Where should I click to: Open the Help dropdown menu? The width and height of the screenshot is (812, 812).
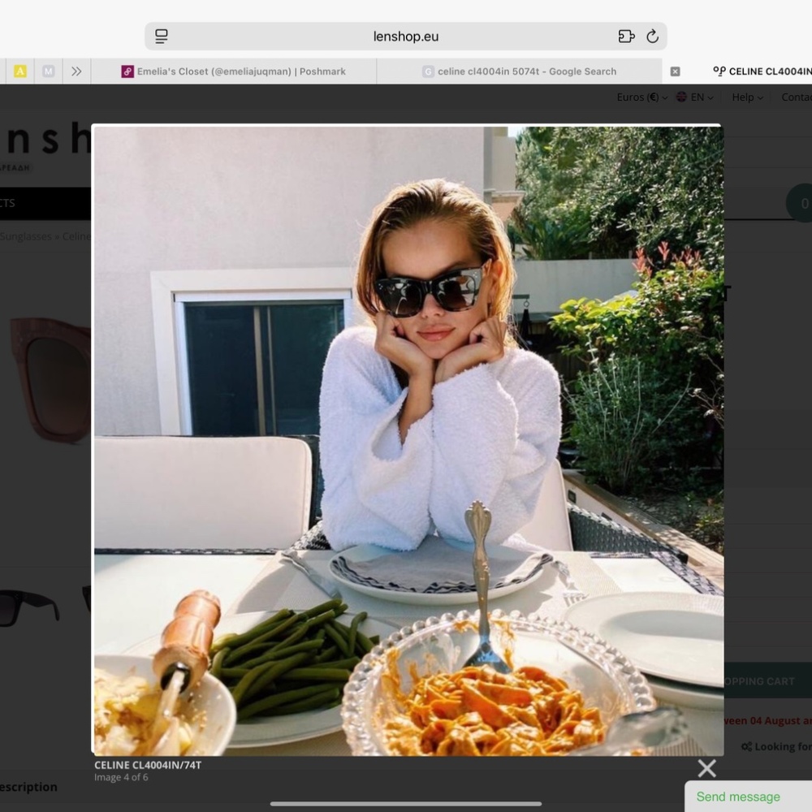(x=747, y=97)
